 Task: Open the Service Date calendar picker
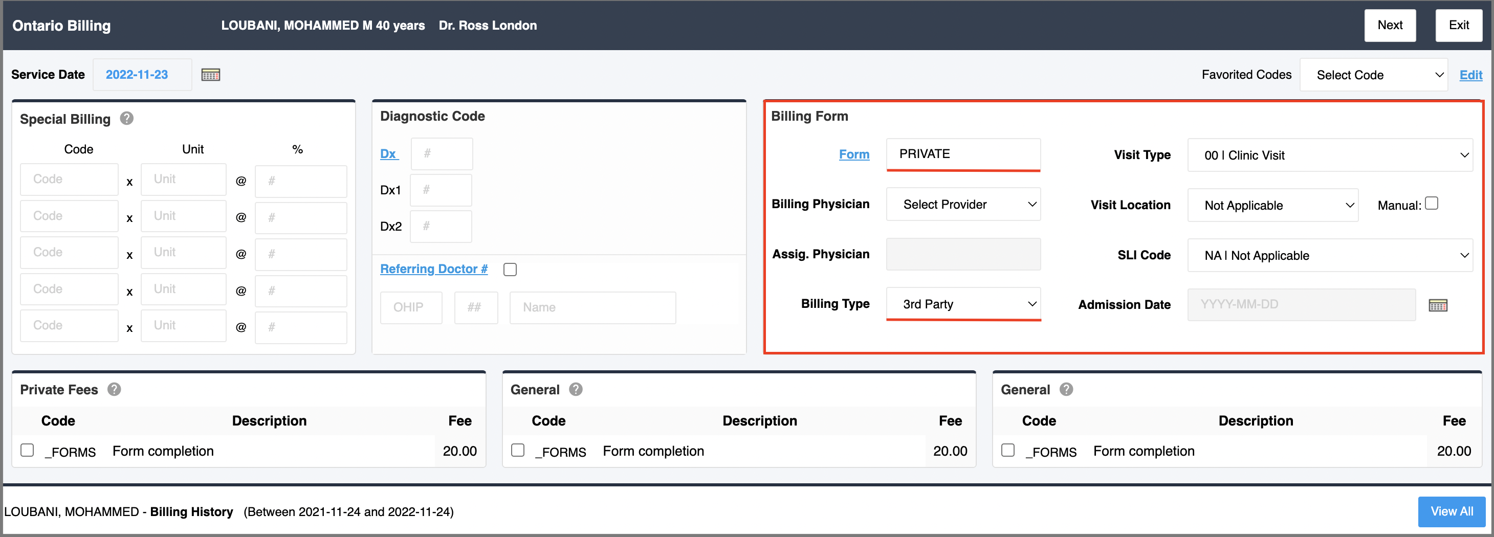click(210, 74)
